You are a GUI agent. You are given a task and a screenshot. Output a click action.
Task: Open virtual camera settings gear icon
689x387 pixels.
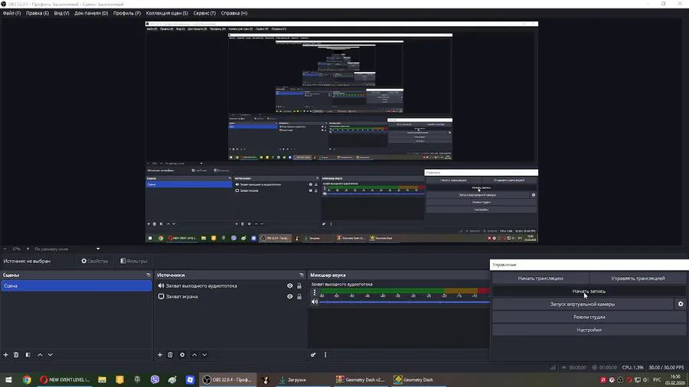tap(681, 304)
